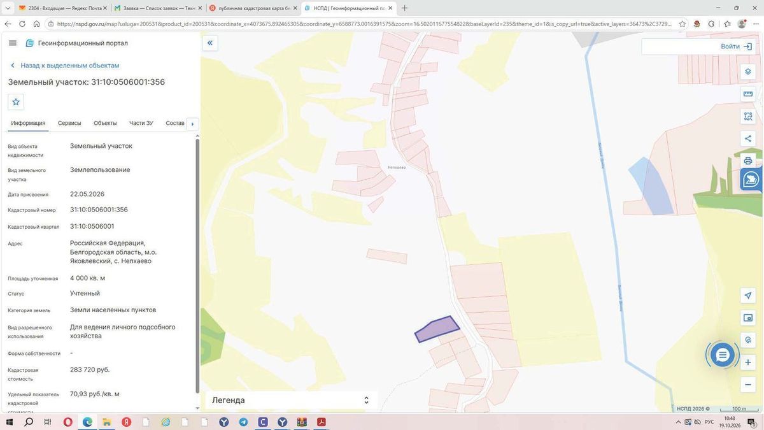Viewport: 764px width, 430px height.
Task: Locate my position on the map
Action: 748,296
